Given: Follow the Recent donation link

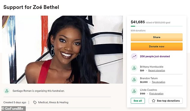Looking at the screenshot, I should pos(156,70).
